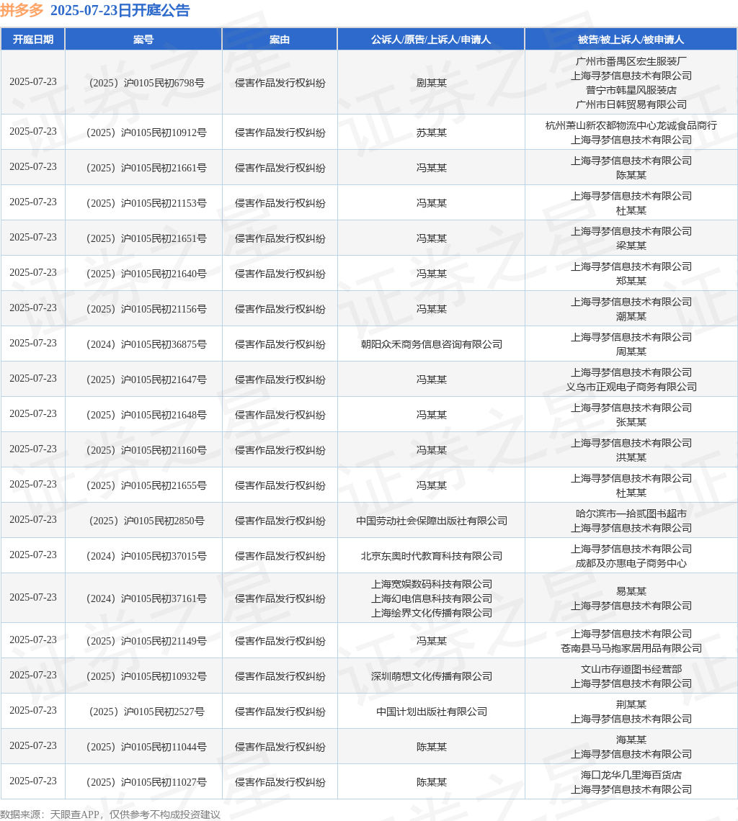This screenshot has height=821, width=738.
Task: Click the 2025-07-23日开庭公告 heading
Action: [x=120, y=10]
